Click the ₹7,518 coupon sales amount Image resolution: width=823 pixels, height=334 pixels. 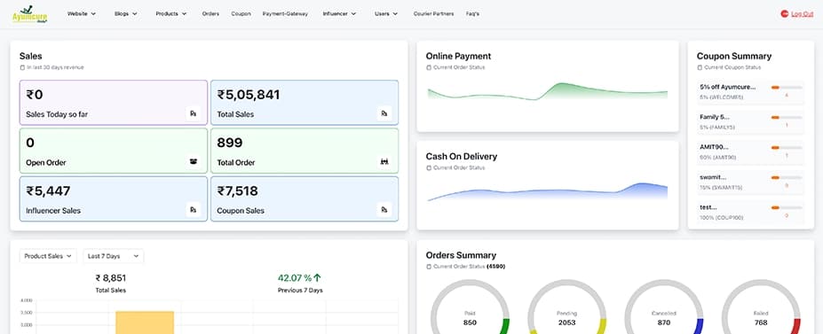[238, 191]
